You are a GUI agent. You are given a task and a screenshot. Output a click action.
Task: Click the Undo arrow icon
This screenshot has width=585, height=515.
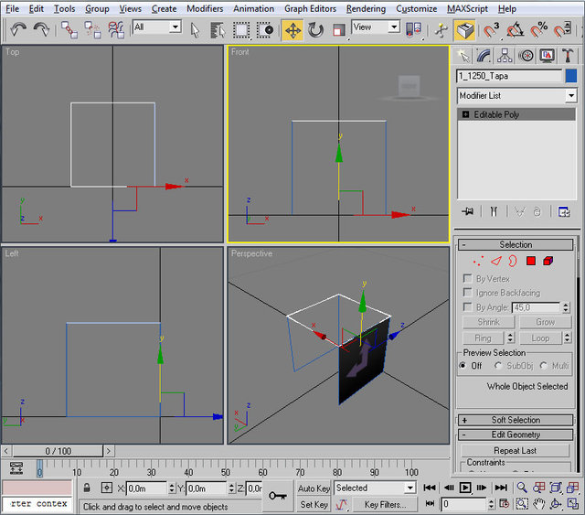(19, 29)
